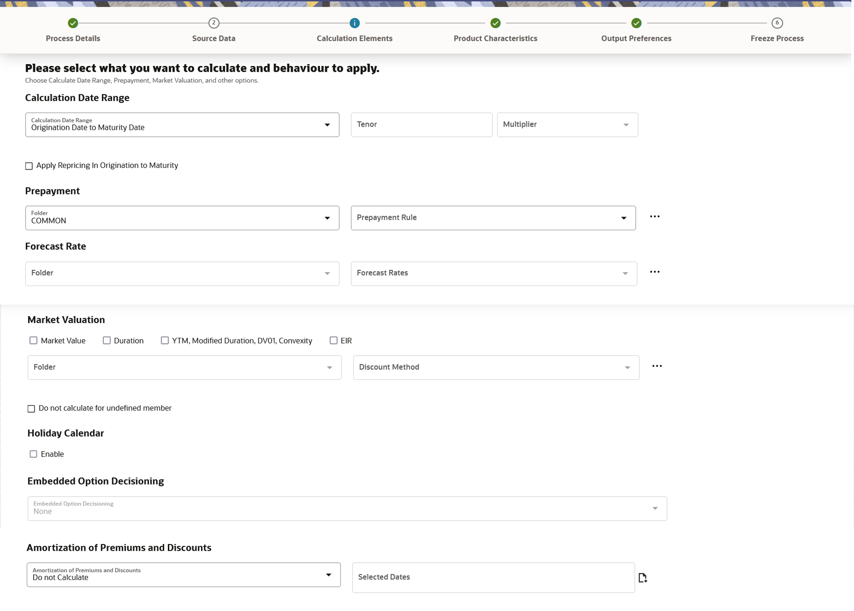Click the Output Preferences green checkmark icon
The height and width of the screenshot is (611, 854).
(x=636, y=23)
